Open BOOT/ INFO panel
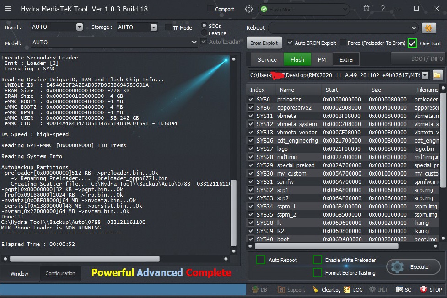This screenshot has height=298, width=447. pos(419,59)
